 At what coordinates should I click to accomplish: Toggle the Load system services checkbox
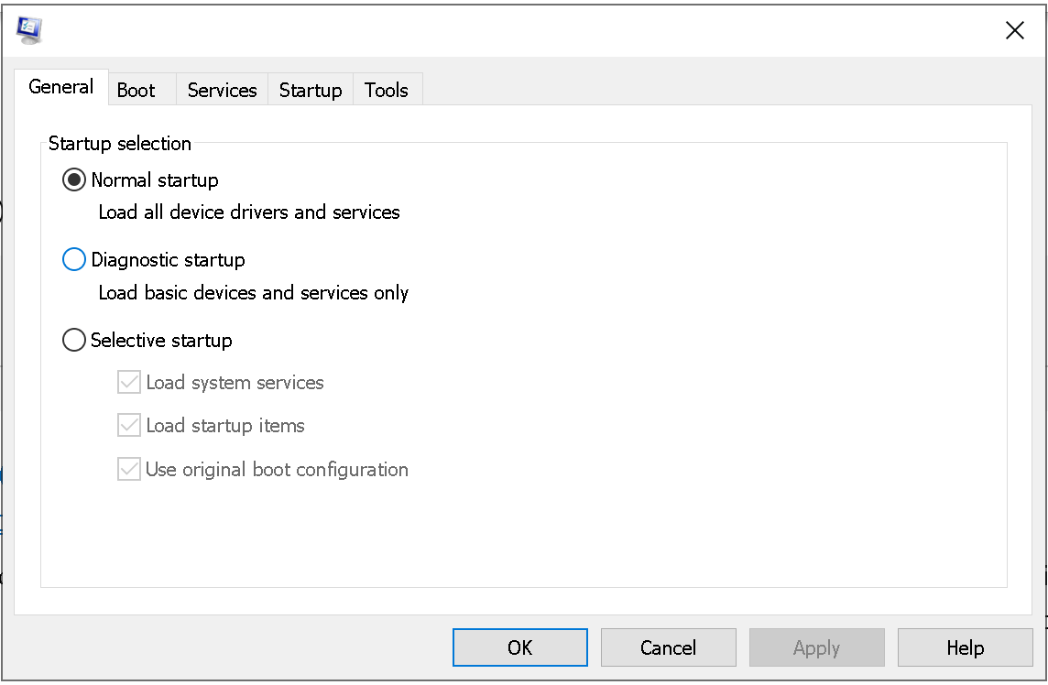129,383
